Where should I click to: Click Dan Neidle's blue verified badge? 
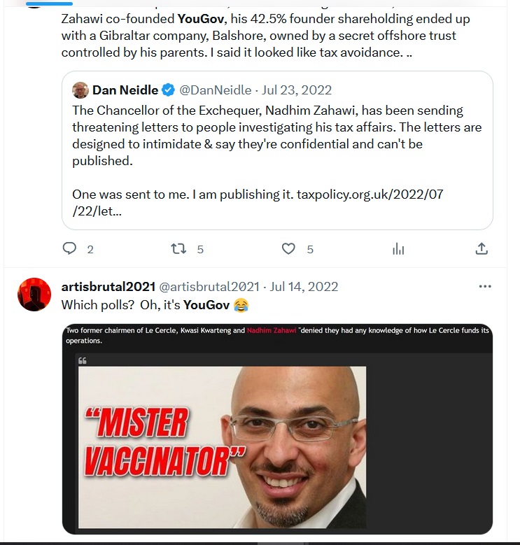click(169, 90)
